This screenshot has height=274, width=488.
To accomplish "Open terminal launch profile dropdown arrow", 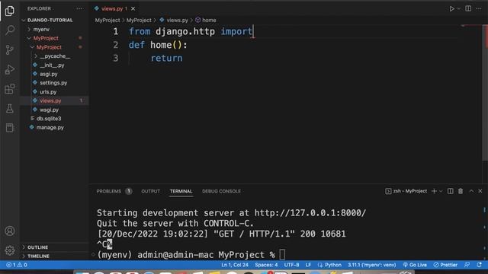I will coord(441,191).
